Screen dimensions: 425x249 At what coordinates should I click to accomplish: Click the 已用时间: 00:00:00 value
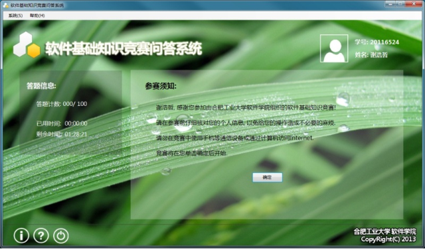62,124
